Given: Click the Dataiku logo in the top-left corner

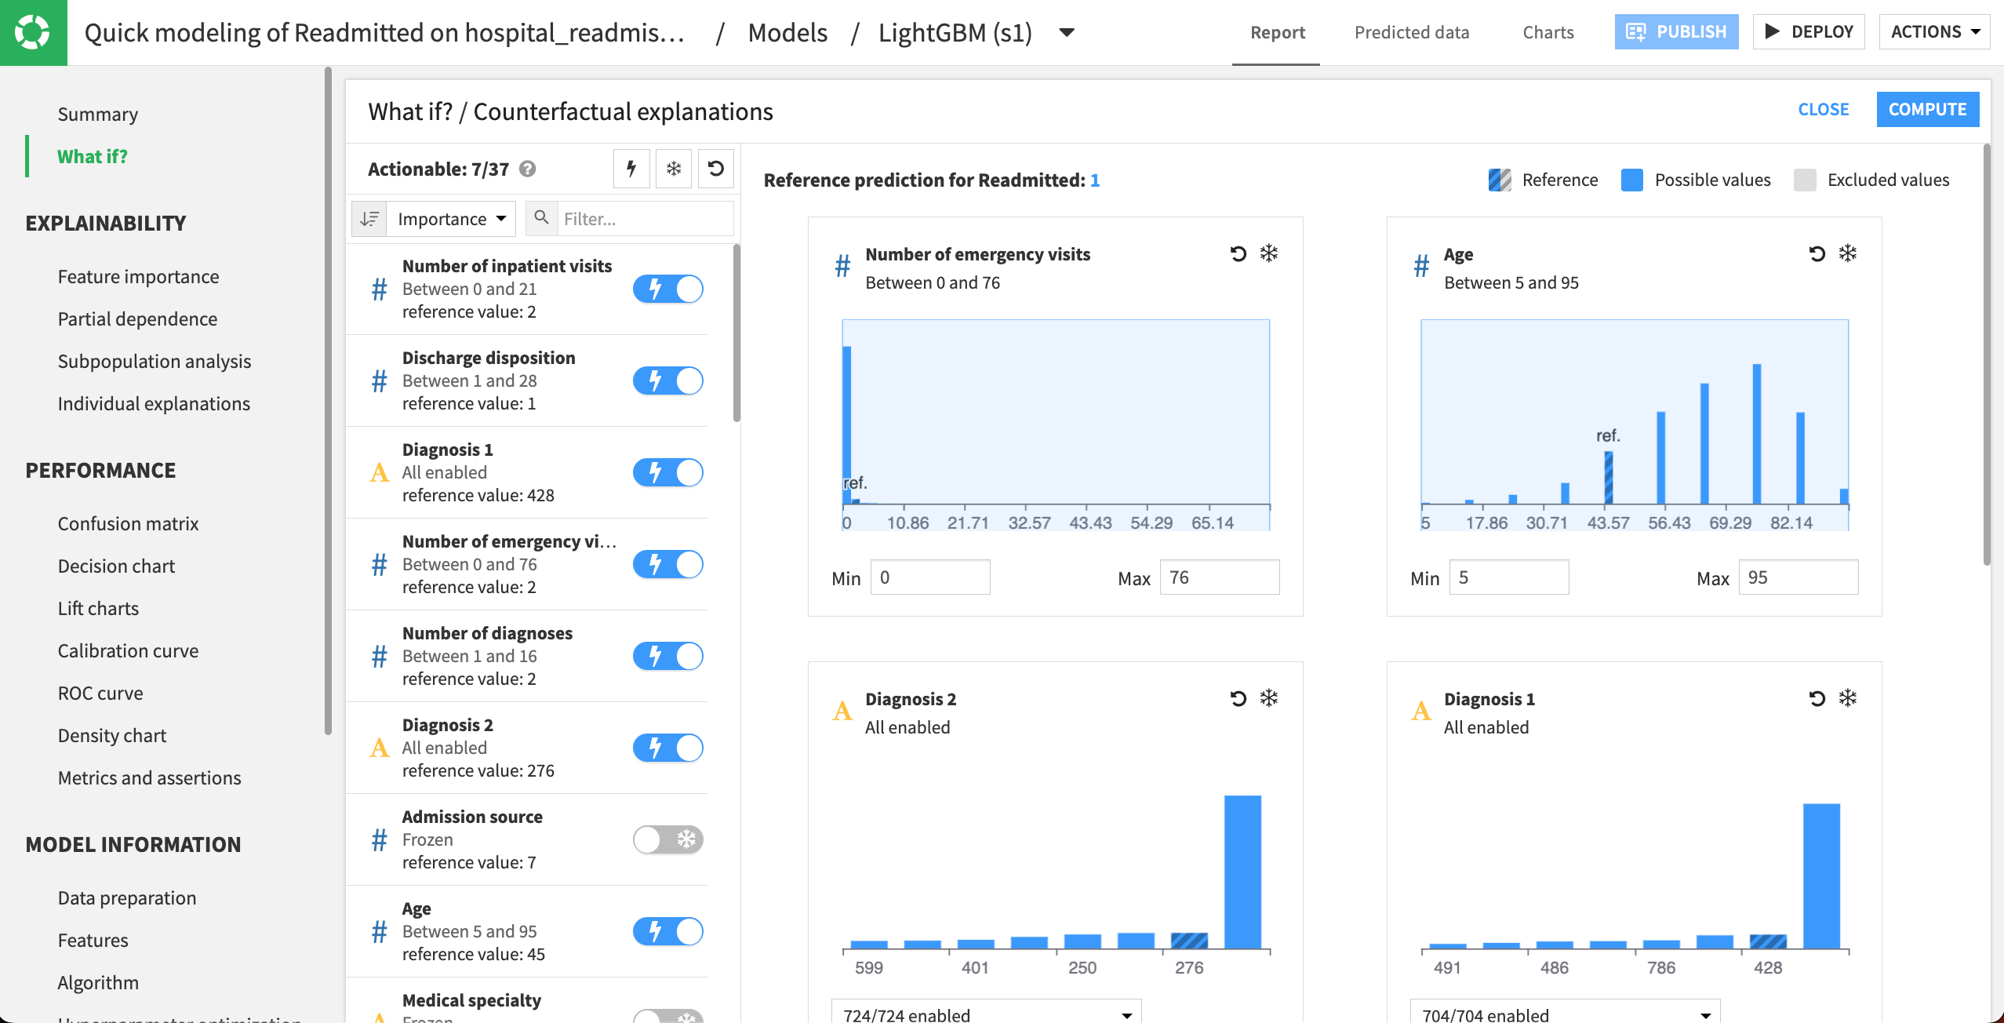Looking at the screenshot, I should click(x=33, y=33).
